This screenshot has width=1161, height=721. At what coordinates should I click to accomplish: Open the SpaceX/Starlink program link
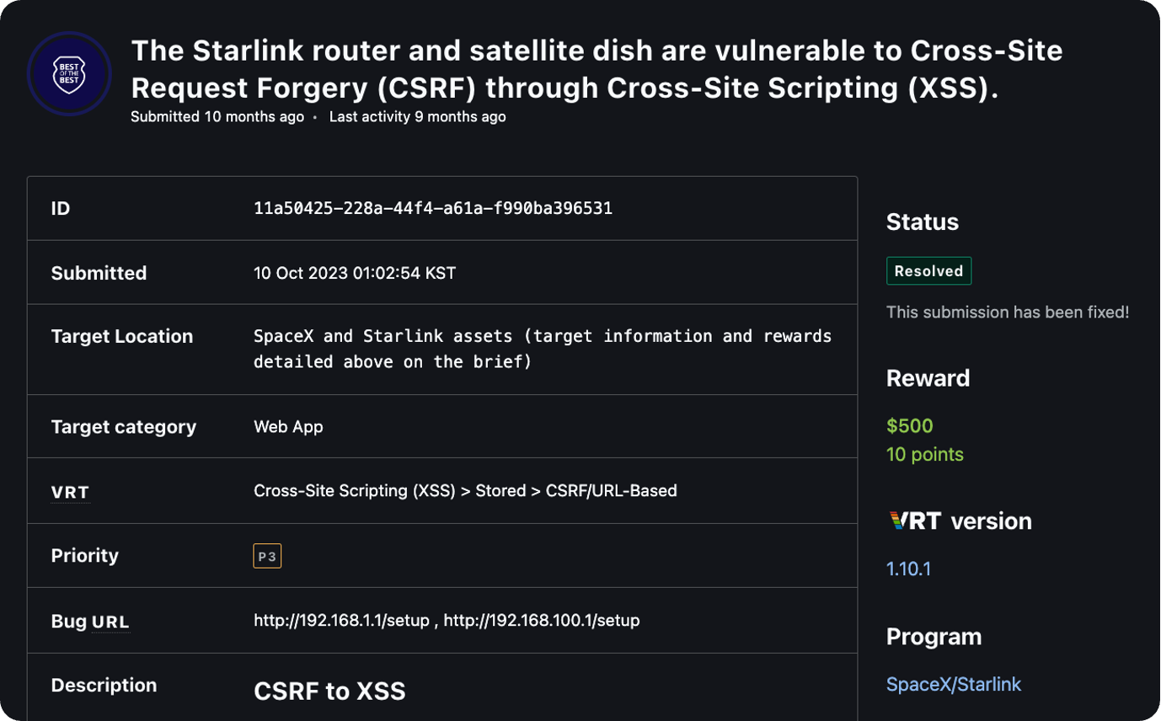pos(953,684)
